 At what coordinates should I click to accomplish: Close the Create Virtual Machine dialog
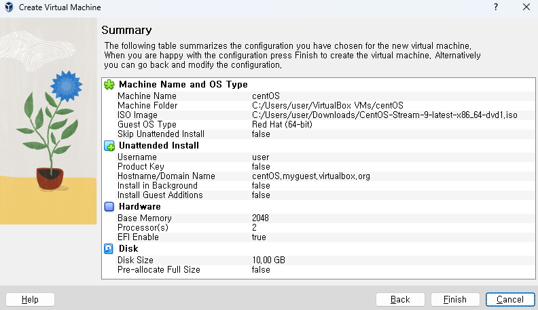point(526,7)
